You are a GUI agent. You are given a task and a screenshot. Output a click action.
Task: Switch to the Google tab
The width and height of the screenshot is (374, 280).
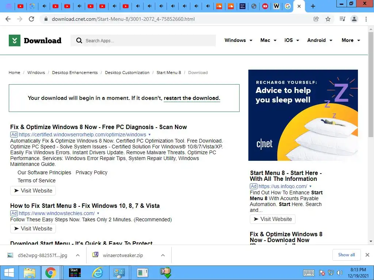coord(288,7)
